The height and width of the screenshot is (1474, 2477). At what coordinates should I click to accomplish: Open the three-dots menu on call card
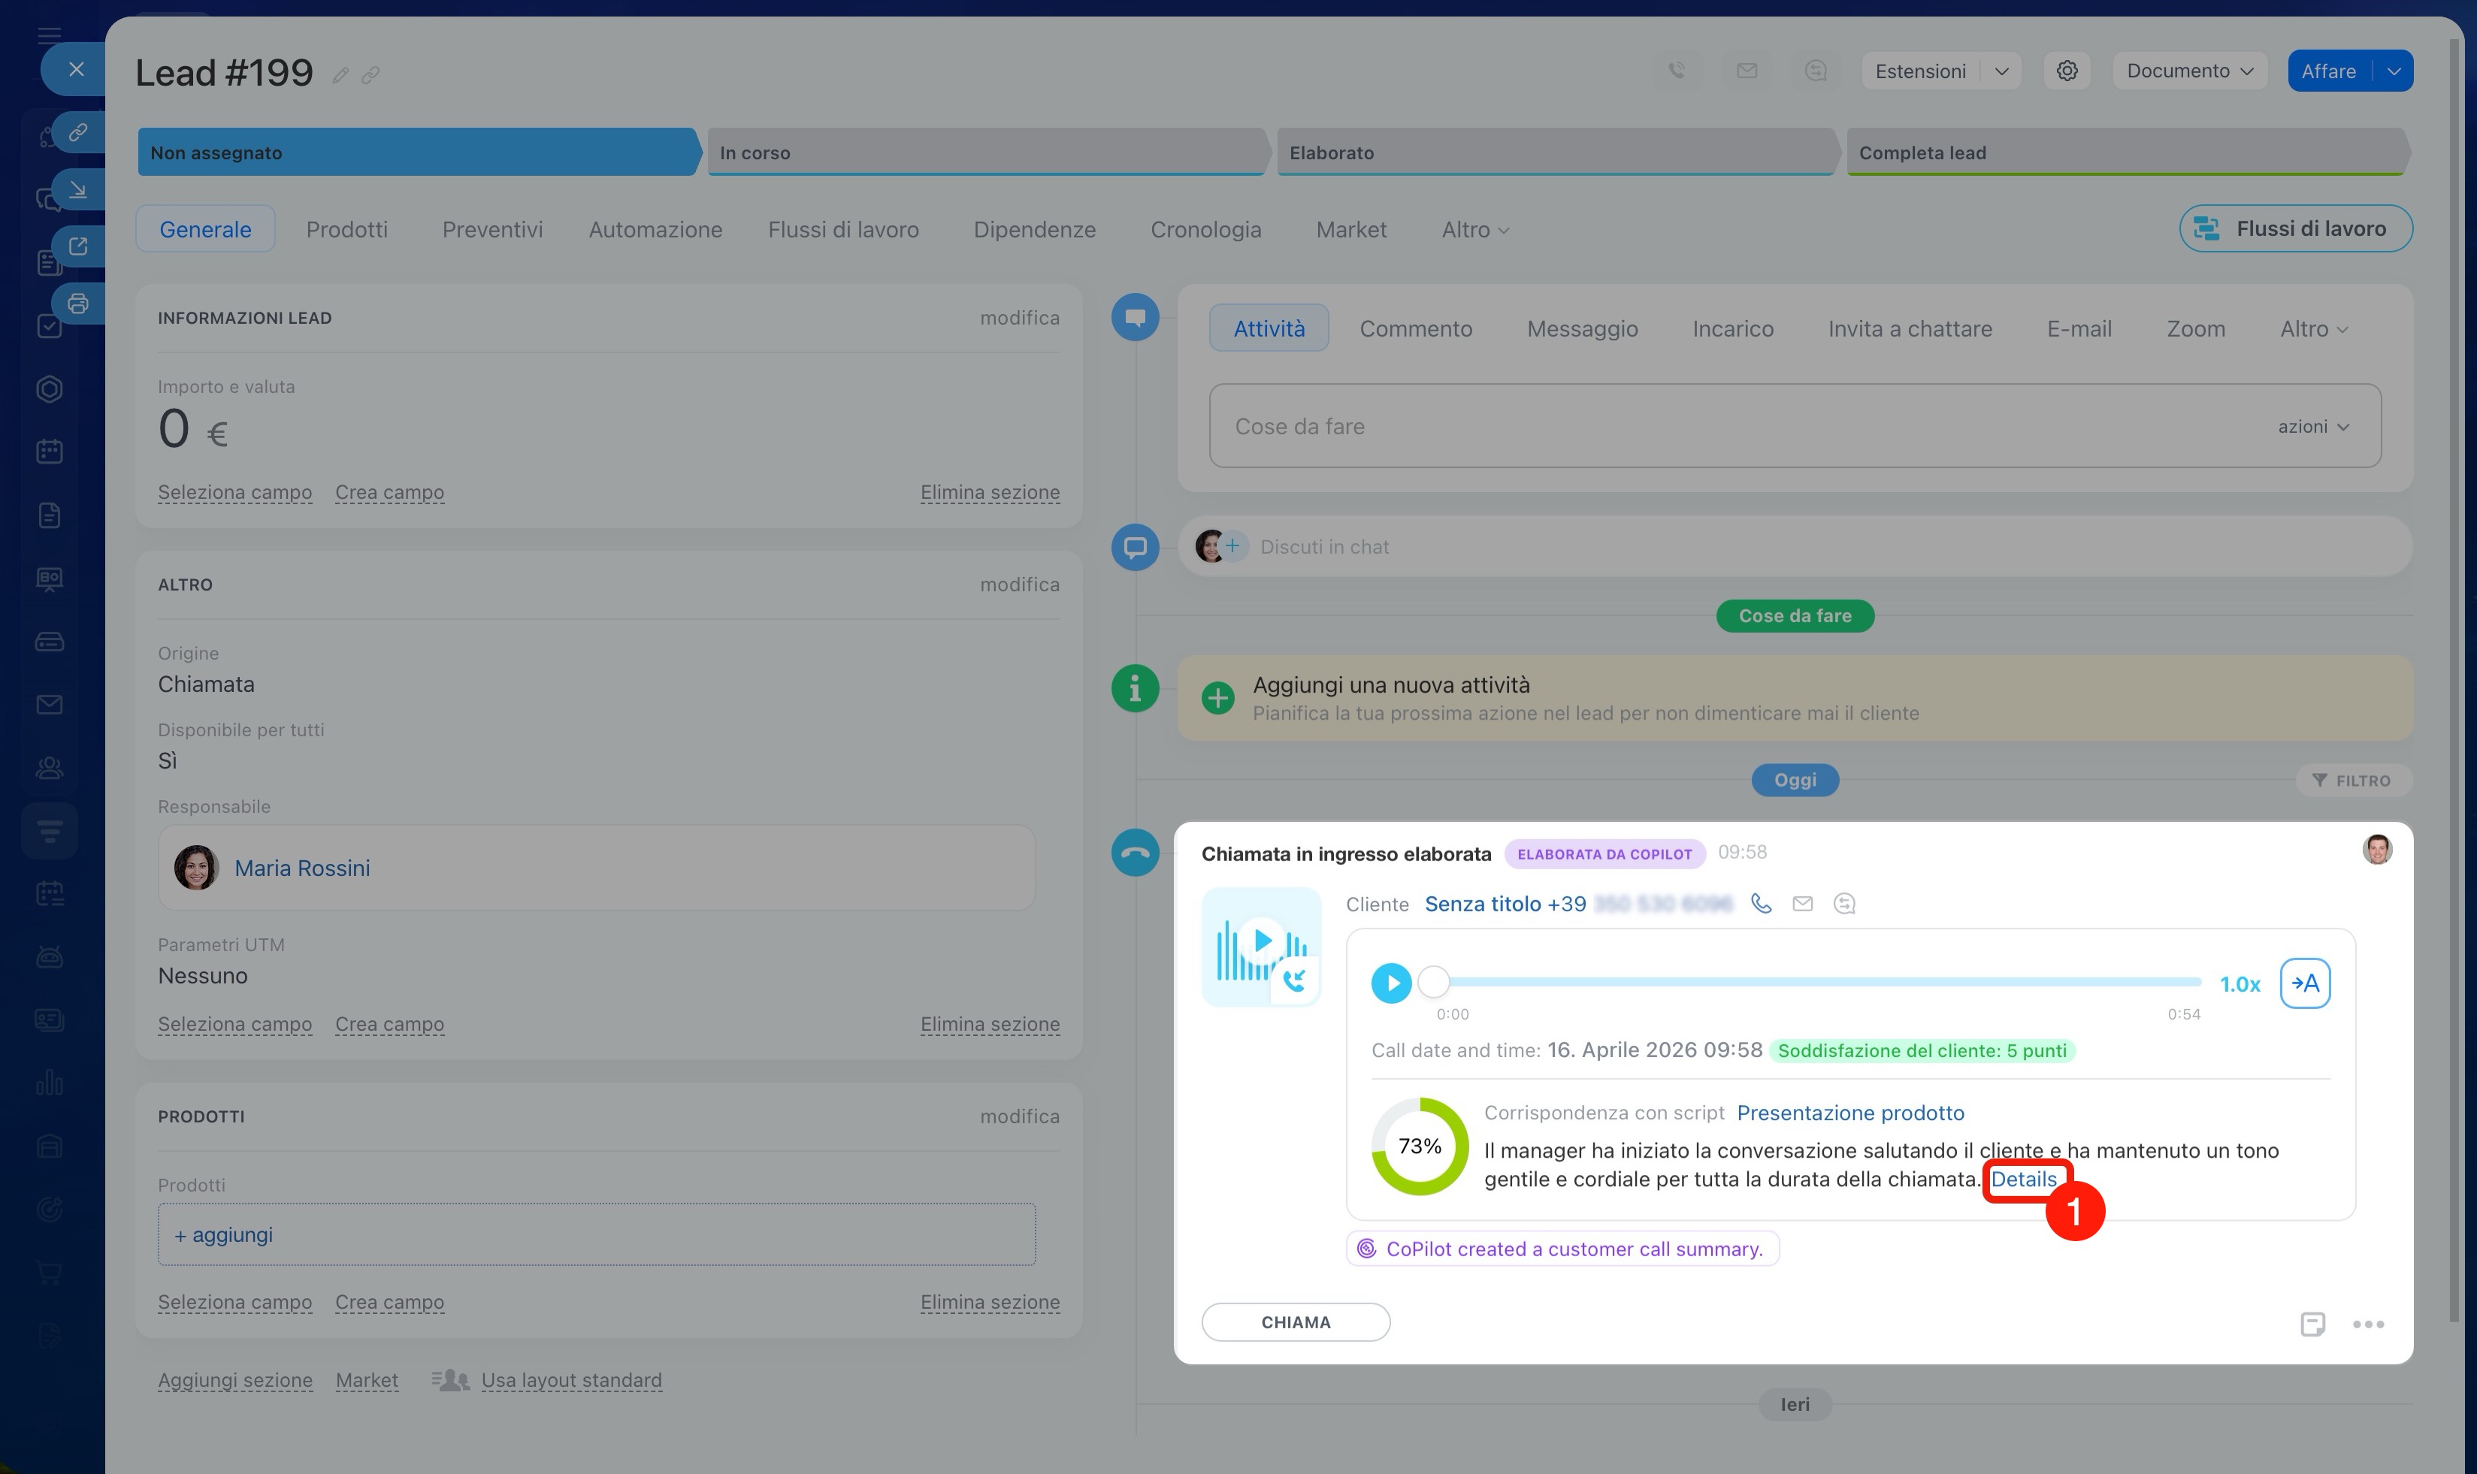click(2369, 1324)
